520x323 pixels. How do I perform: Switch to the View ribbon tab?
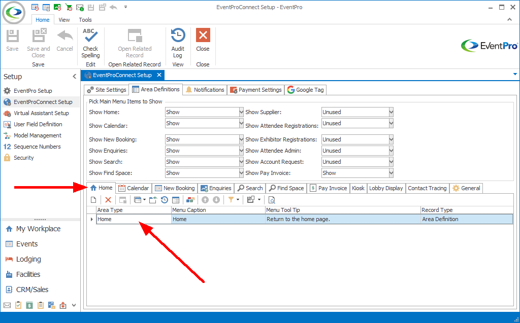point(64,20)
